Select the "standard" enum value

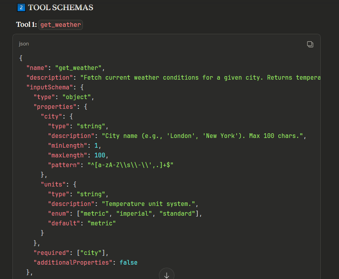point(177,213)
